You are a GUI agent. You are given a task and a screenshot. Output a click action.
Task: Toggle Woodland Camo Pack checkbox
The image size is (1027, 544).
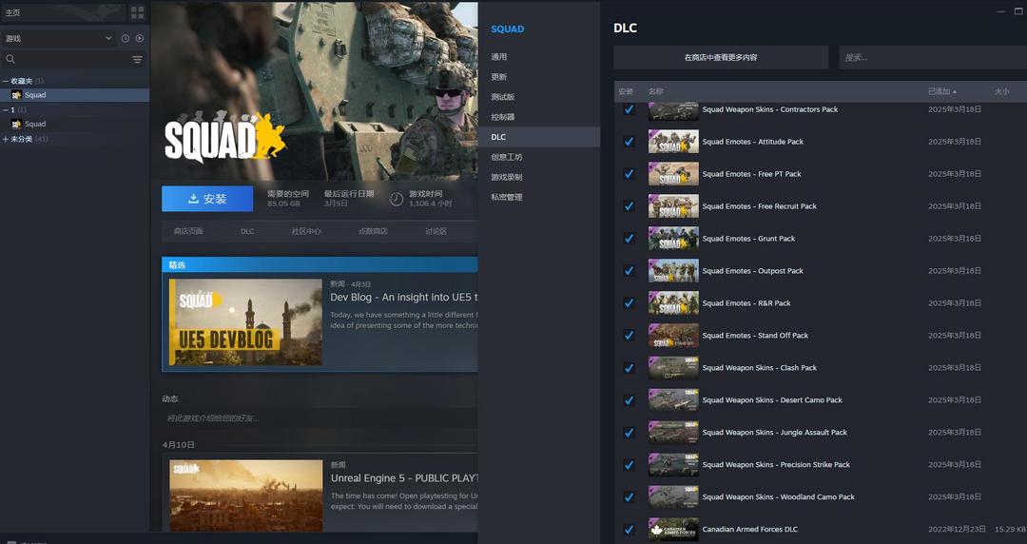[629, 496]
